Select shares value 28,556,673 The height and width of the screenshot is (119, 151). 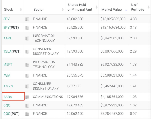coord(75,75)
